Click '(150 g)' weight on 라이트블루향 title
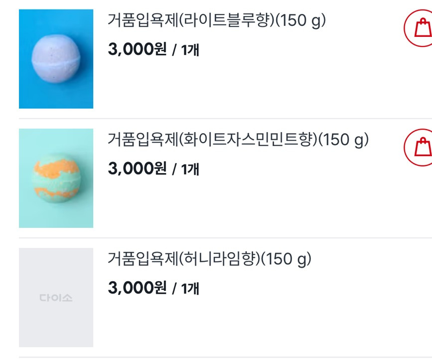432x359 pixels. tap(300, 21)
